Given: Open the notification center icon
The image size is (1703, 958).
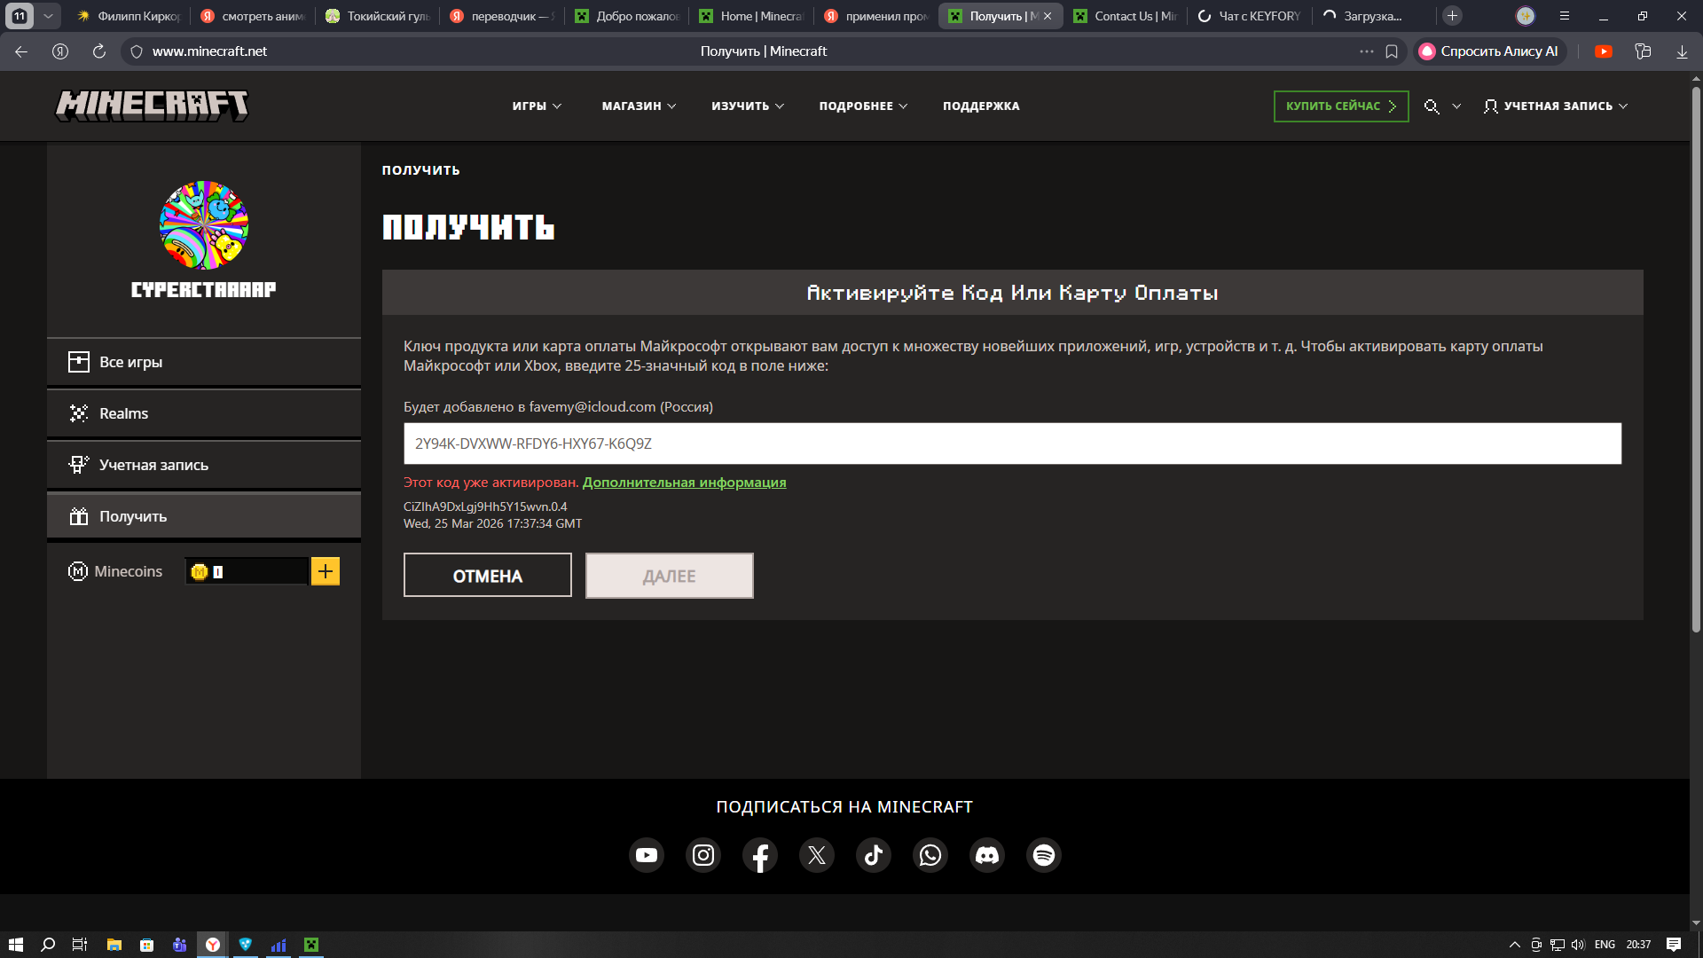Looking at the screenshot, I should click(1674, 945).
